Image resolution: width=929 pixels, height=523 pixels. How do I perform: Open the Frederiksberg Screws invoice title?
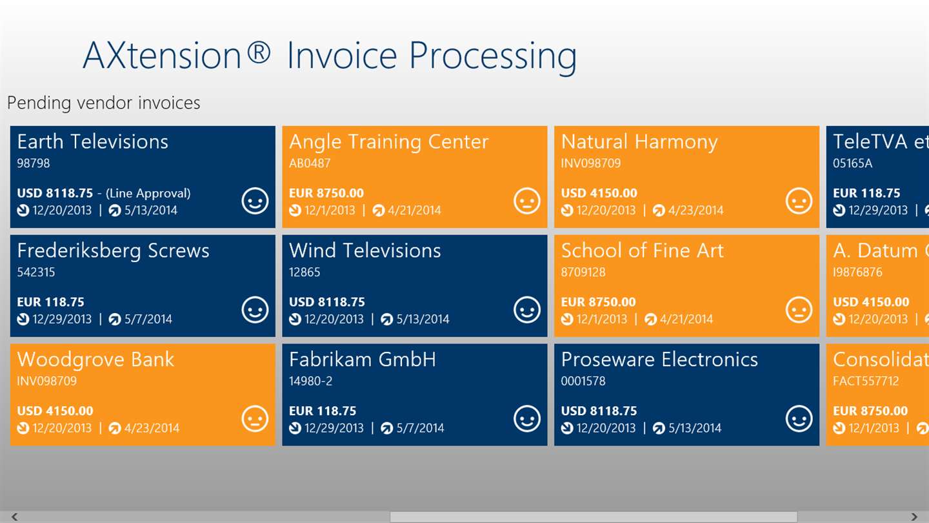point(114,251)
